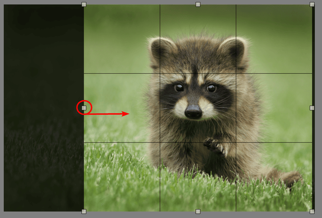Select the top-center crop edge handle
The image size is (322, 218).
tap(198, 4)
